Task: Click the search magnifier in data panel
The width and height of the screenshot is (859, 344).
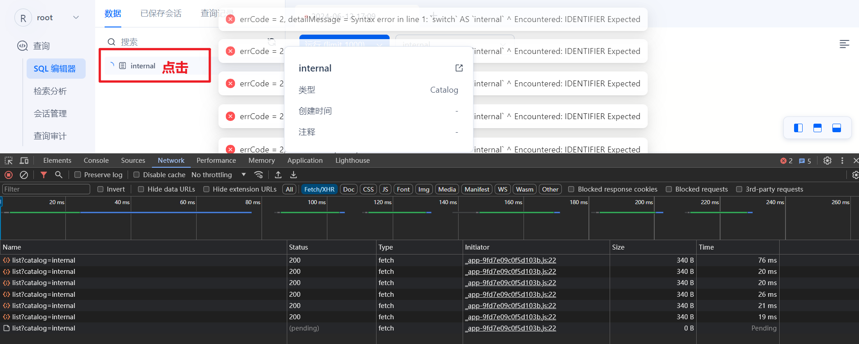Action: coord(111,42)
